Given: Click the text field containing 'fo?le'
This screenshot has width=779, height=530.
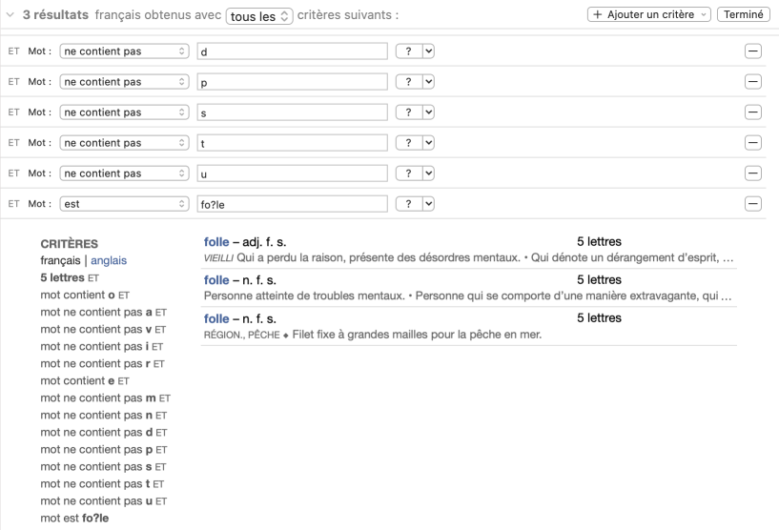Looking at the screenshot, I should tap(292, 204).
